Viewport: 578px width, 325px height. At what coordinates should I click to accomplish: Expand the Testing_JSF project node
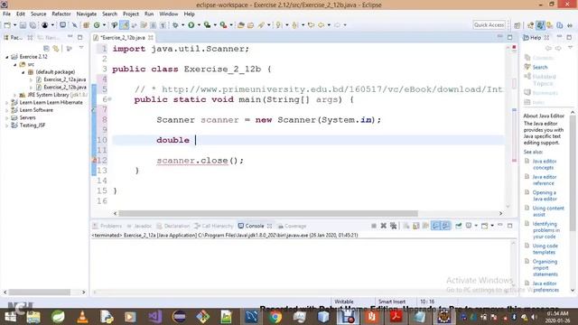point(6,125)
